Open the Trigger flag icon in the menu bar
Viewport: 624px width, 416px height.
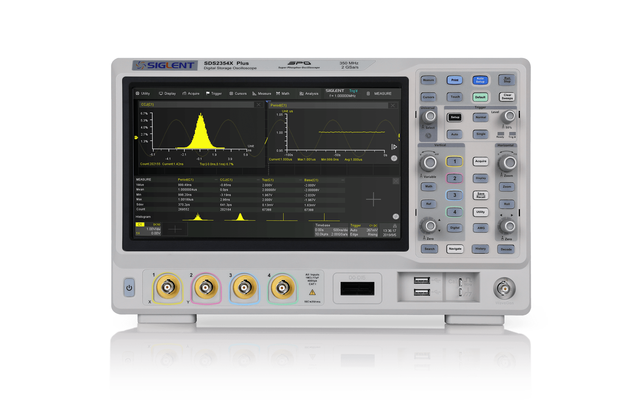click(208, 93)
